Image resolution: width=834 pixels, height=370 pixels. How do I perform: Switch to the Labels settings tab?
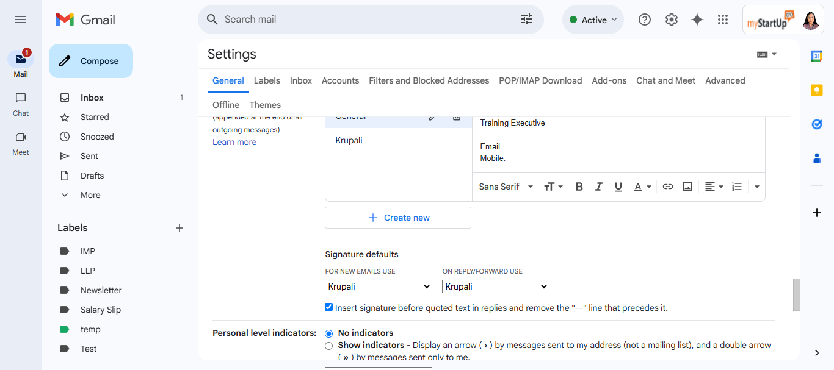click(x=267, y=80)
